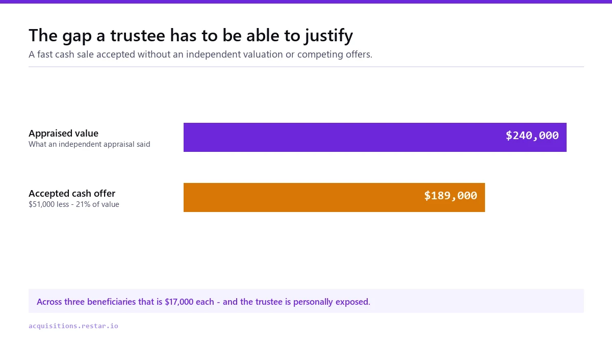Select the independent appraisal caption text
612x344 pixels.
[89, 144]
